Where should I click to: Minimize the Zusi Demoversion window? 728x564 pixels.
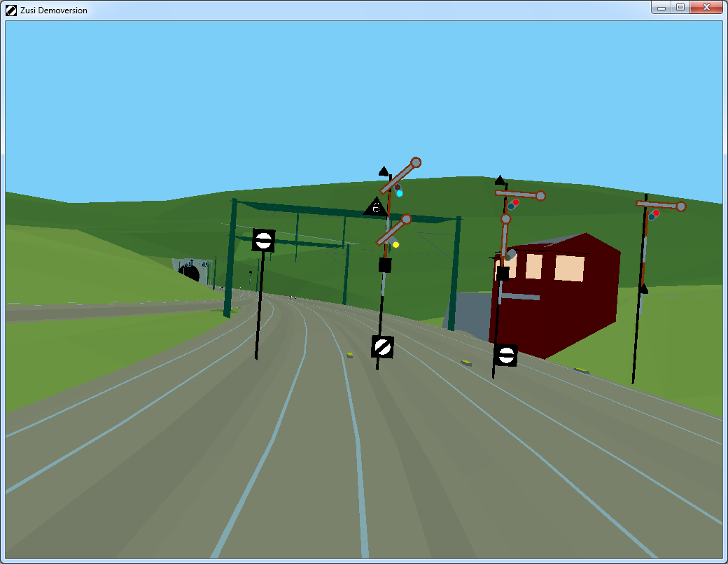pos(661,8)
